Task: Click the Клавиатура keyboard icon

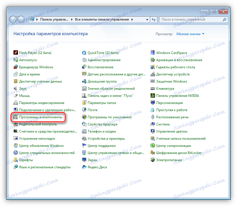Action: click(153, 88)
